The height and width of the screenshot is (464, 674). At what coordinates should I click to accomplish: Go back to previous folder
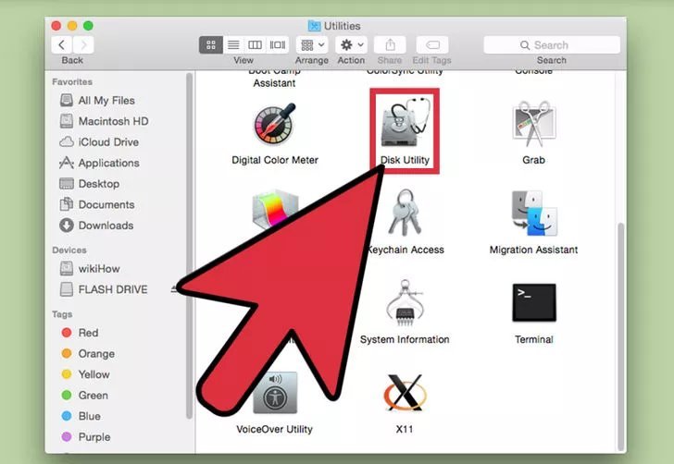62,44
